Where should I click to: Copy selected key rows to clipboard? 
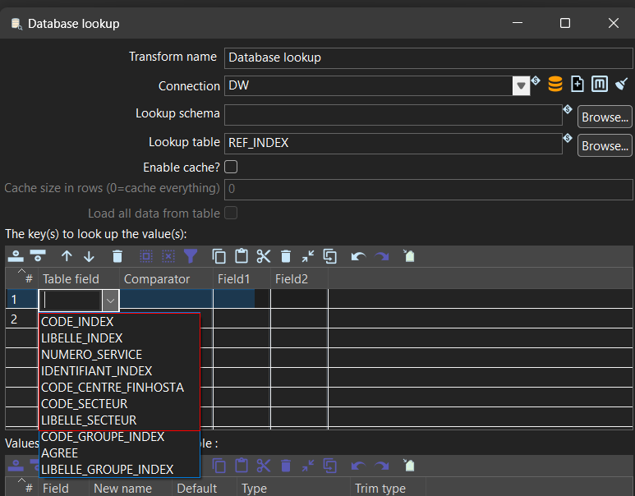219,256
